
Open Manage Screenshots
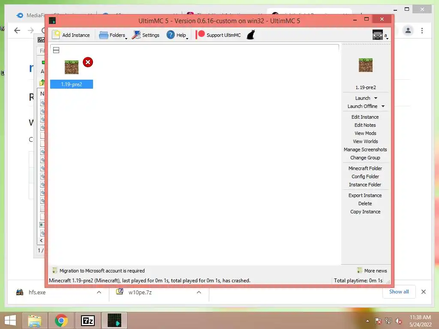coord(365,150)
